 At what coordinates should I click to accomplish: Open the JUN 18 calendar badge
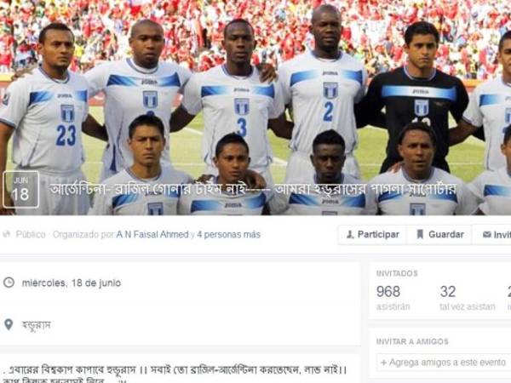click(x=20, y=190)
